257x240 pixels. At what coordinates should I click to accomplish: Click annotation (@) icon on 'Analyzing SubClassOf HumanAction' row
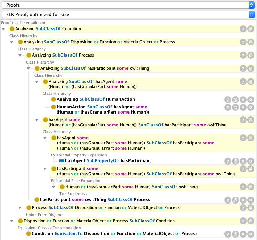coord(235,100)
